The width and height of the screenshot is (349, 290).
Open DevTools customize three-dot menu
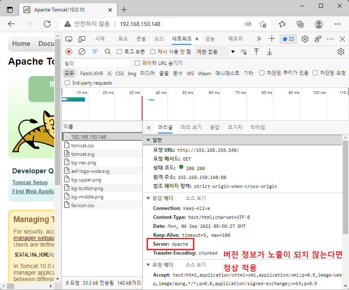coord(330,39)
